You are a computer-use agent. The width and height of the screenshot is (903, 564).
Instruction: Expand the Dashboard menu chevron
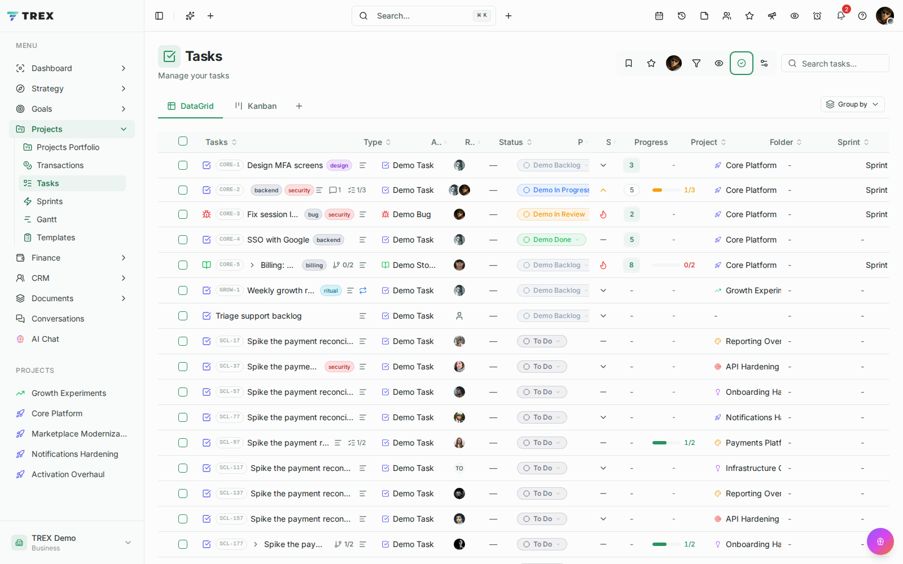click(124, 68)
